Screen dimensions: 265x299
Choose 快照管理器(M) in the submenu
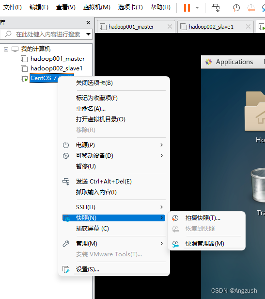(x=206, y=244)
